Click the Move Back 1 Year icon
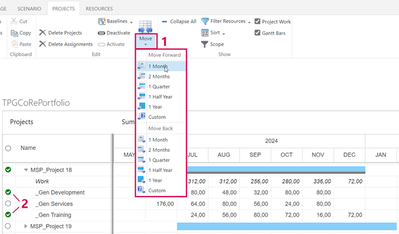399x234 pixels. [x=141, y=180]
